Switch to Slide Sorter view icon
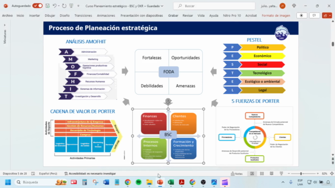The height and width of the screenshot is (188, 335). pos(262,174)
